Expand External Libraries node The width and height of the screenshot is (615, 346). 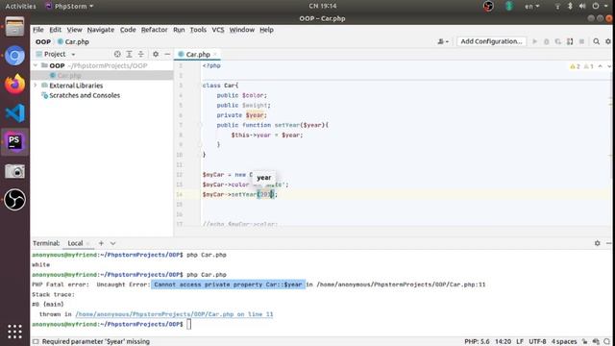pos(36,86)
